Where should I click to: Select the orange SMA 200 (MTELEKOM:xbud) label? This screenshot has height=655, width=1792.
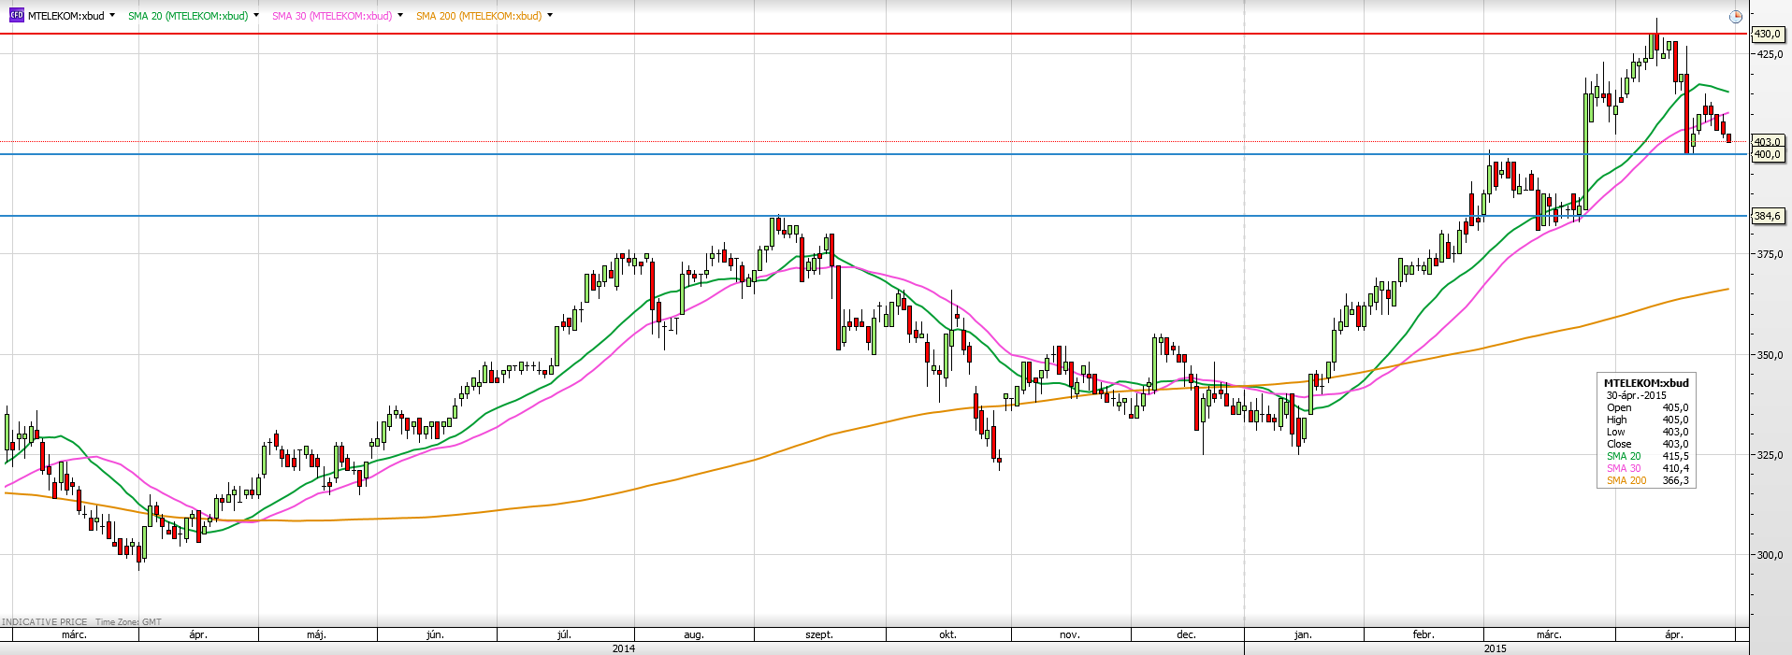479,16
